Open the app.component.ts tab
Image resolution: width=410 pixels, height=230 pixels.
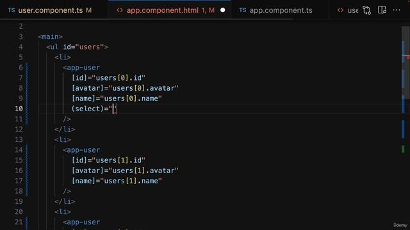click(281, 10)
